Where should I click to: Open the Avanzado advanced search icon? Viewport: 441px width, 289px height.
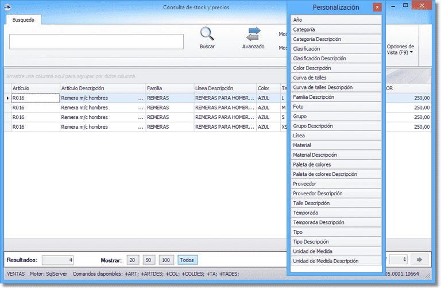click(253, 35)
